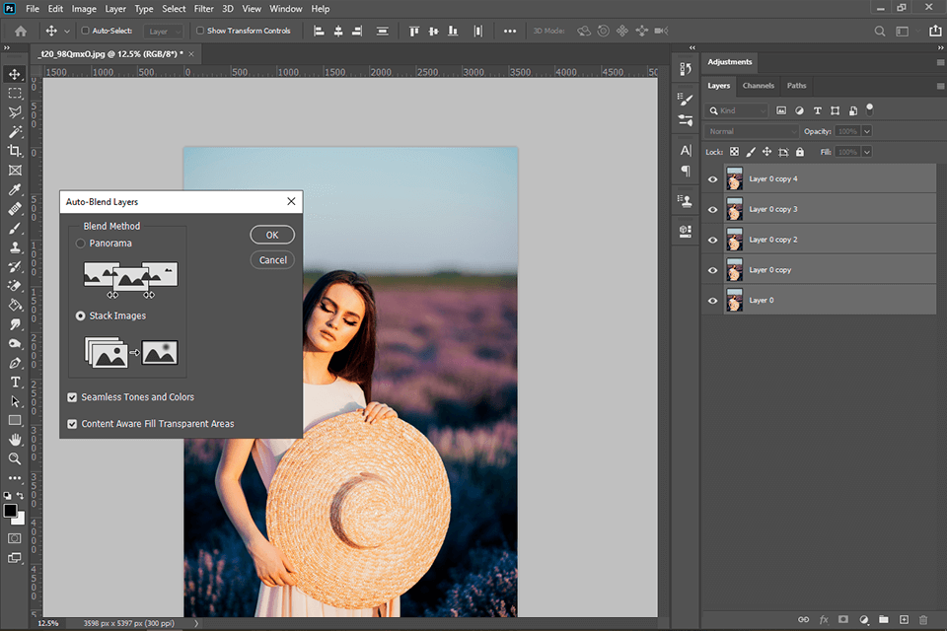Pick the Eyedropper tool
The height and width of the screenshot is (631, 947).
click(x=15, y=189)
